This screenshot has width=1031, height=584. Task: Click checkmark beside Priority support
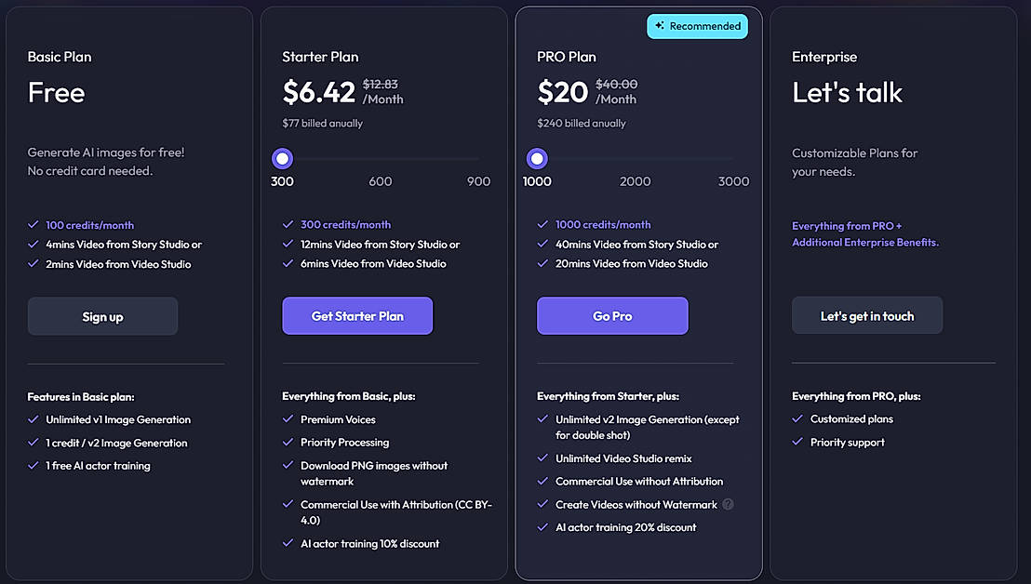point(797,443)
